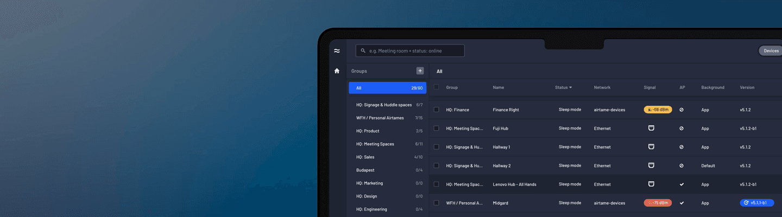Screen dimensions: 782x217
Task: Select HQ: Sales group
Action: click(x=387, y=157)
